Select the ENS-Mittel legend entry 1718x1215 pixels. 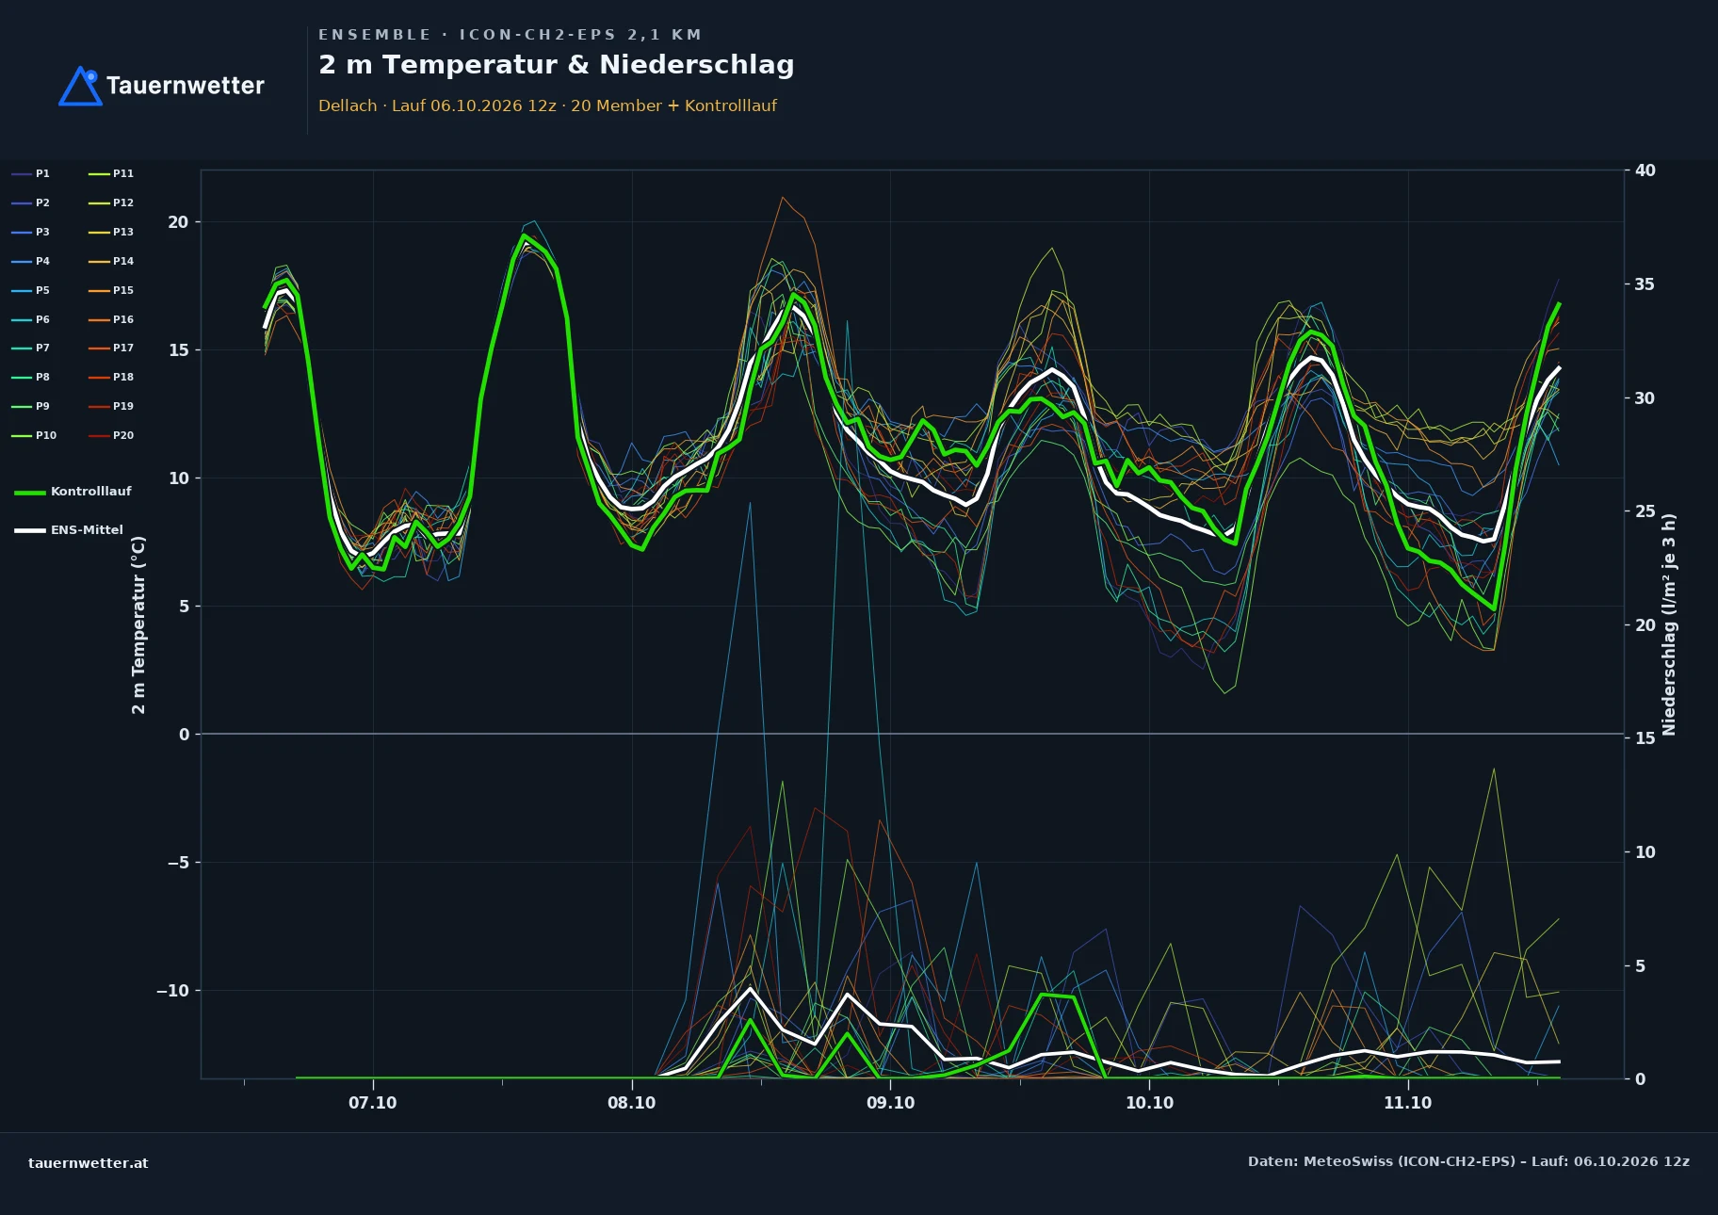pos(69,530)
